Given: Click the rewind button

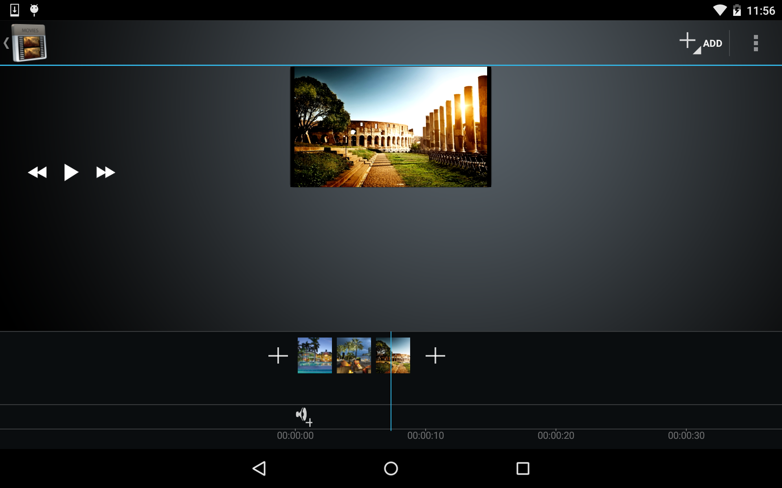Looking at the screenshot, I should [37, 172].
